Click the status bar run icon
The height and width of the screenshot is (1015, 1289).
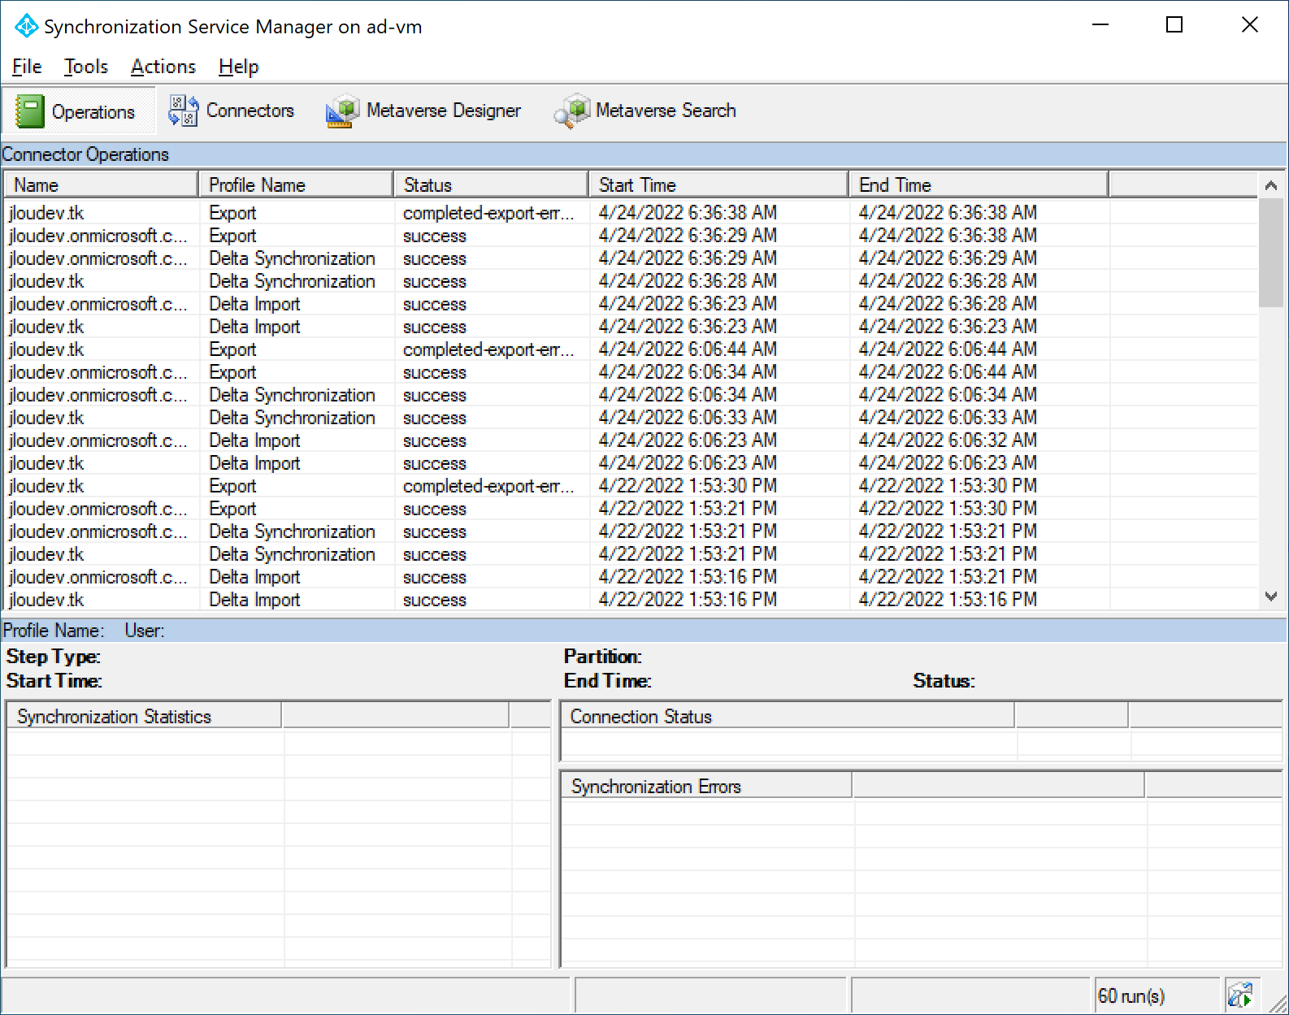click(1241, 995)
